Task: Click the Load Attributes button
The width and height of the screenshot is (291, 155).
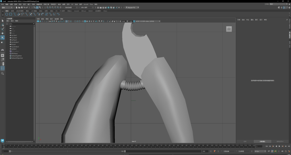Action: (x=262, y=141)
